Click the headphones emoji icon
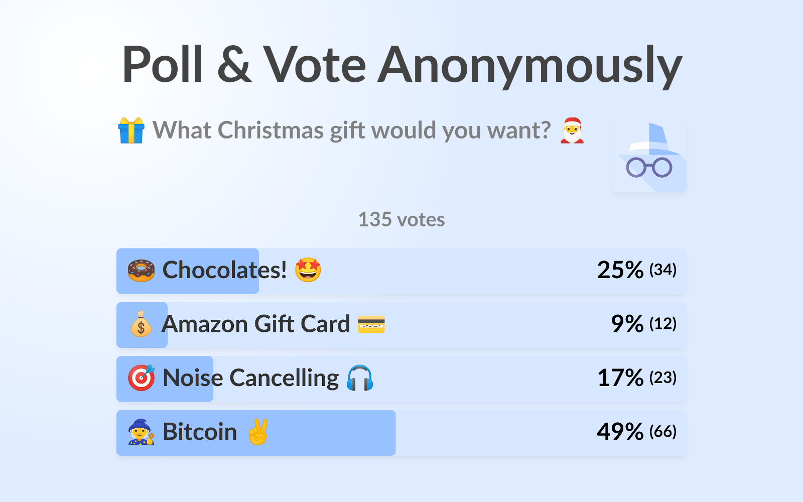 point(360,378)
